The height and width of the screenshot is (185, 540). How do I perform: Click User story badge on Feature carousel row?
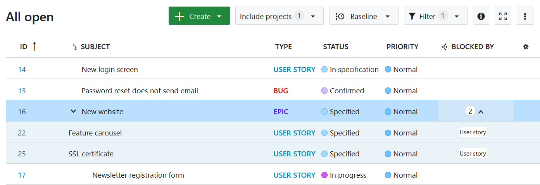click(x=473, y=132)
